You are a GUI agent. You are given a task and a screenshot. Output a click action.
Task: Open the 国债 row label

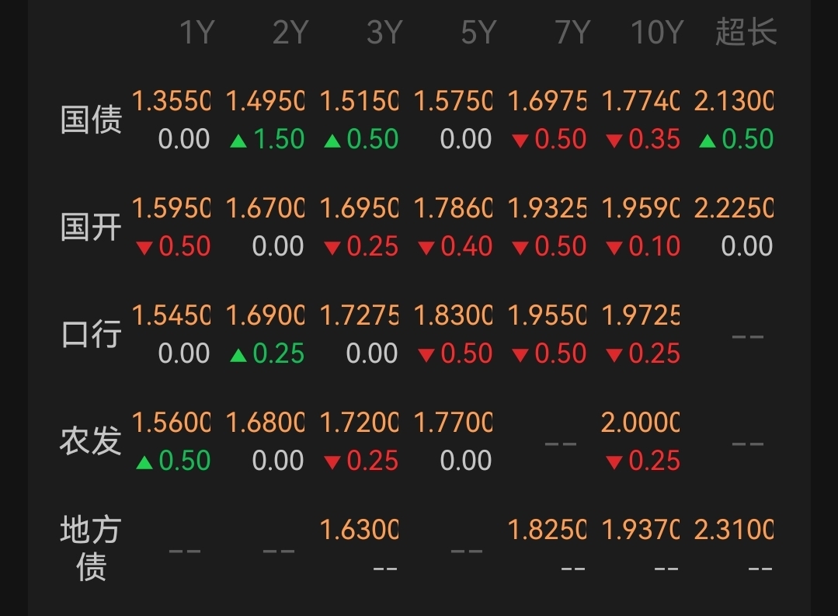[x=91, y=120]
